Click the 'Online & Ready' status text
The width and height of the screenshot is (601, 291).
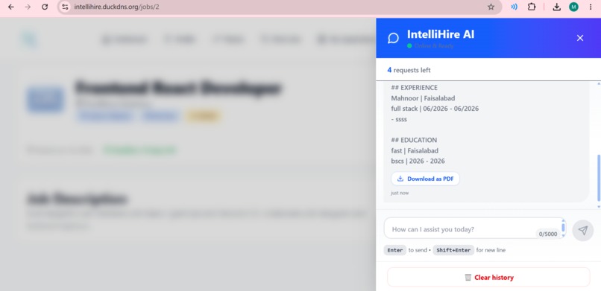(434, 46)
